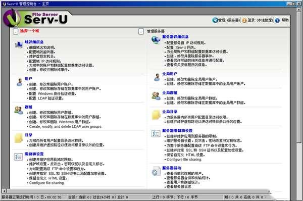Click the status bar 服务器正常运行时间 entry
This screenshot has height=201, width=303.
click(x=32, y=197)
